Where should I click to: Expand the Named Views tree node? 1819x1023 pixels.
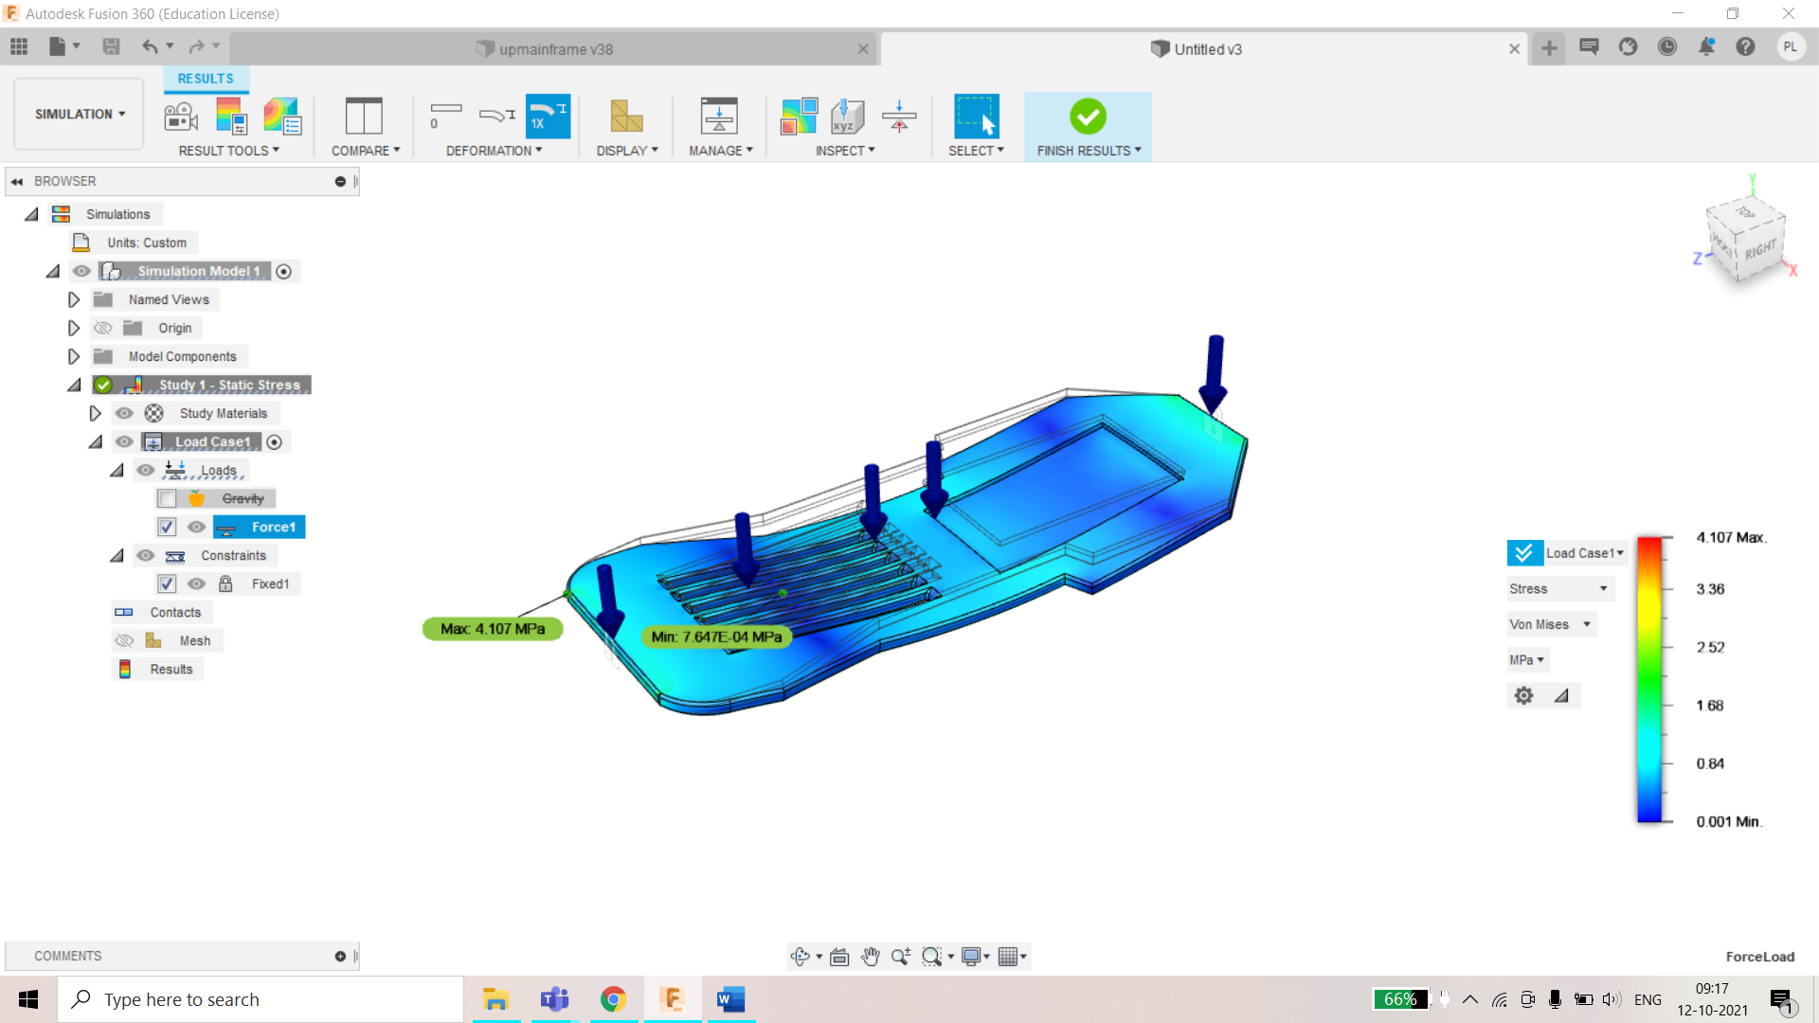tap(74, 299)
